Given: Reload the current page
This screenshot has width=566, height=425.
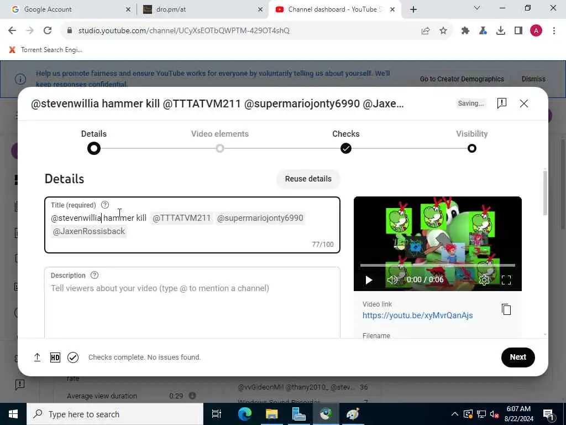Looking at the screenshot, I should tap(48, 31).
